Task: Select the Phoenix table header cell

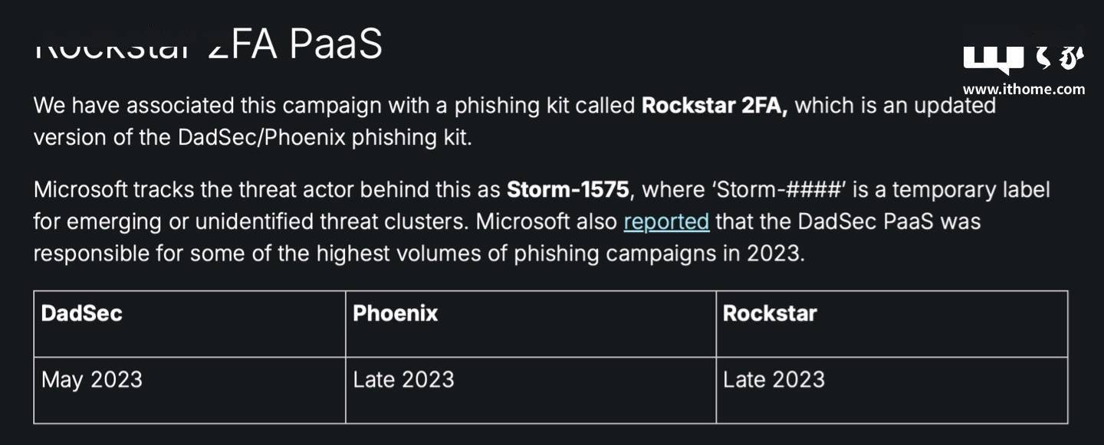Action: coord(531,324)
